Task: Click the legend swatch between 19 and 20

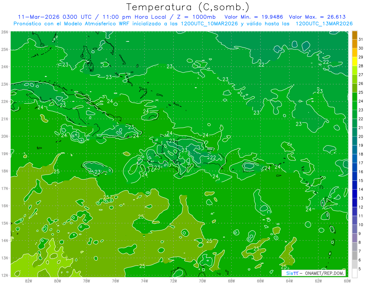Action: (x=355, y=141)
